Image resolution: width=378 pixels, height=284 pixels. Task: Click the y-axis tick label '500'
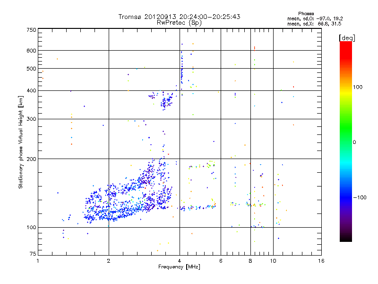(x=31, y=69)
